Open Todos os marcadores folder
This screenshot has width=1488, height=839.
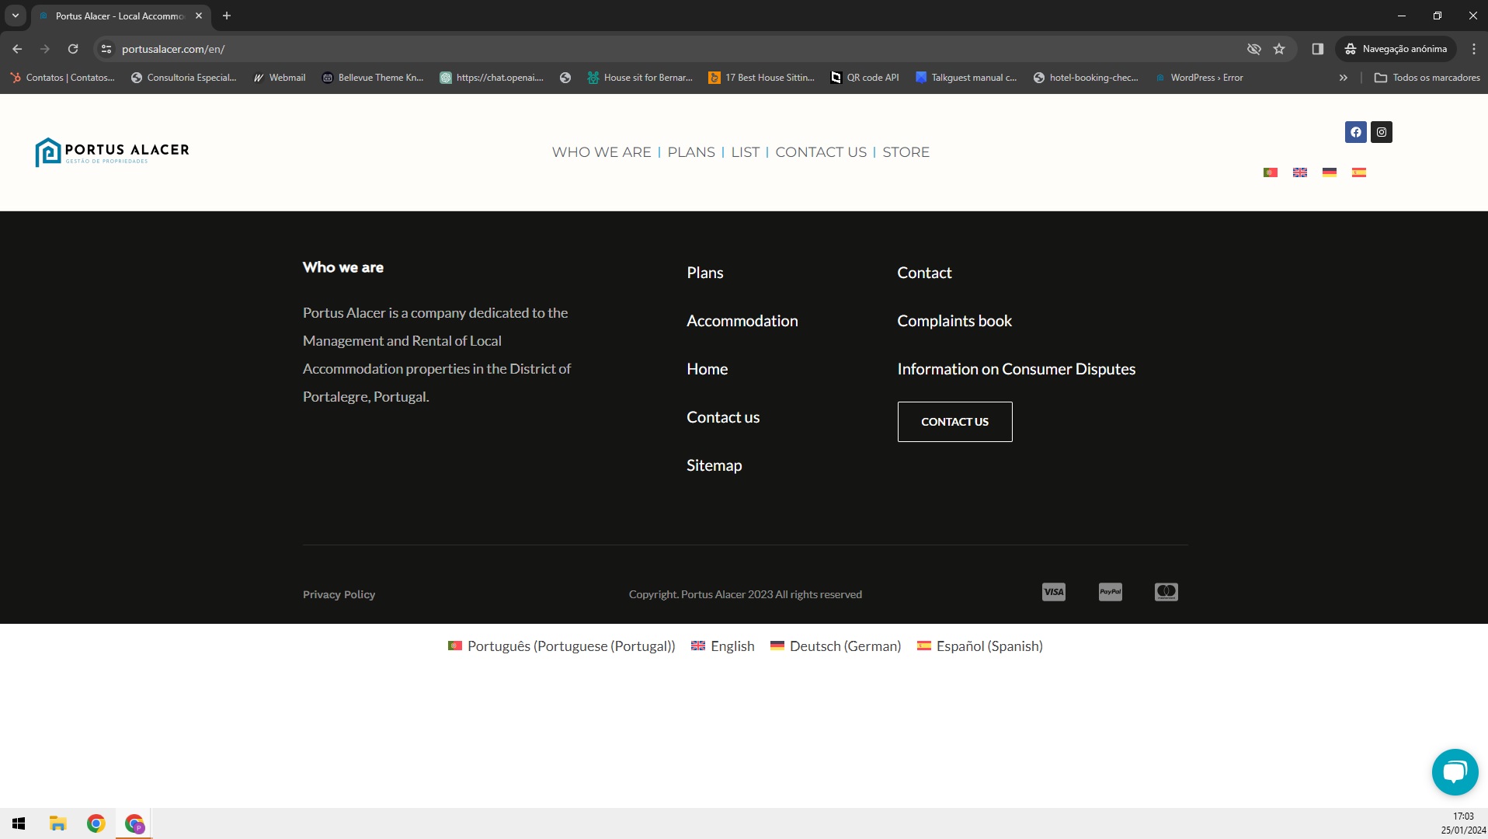pos(1427,78)
